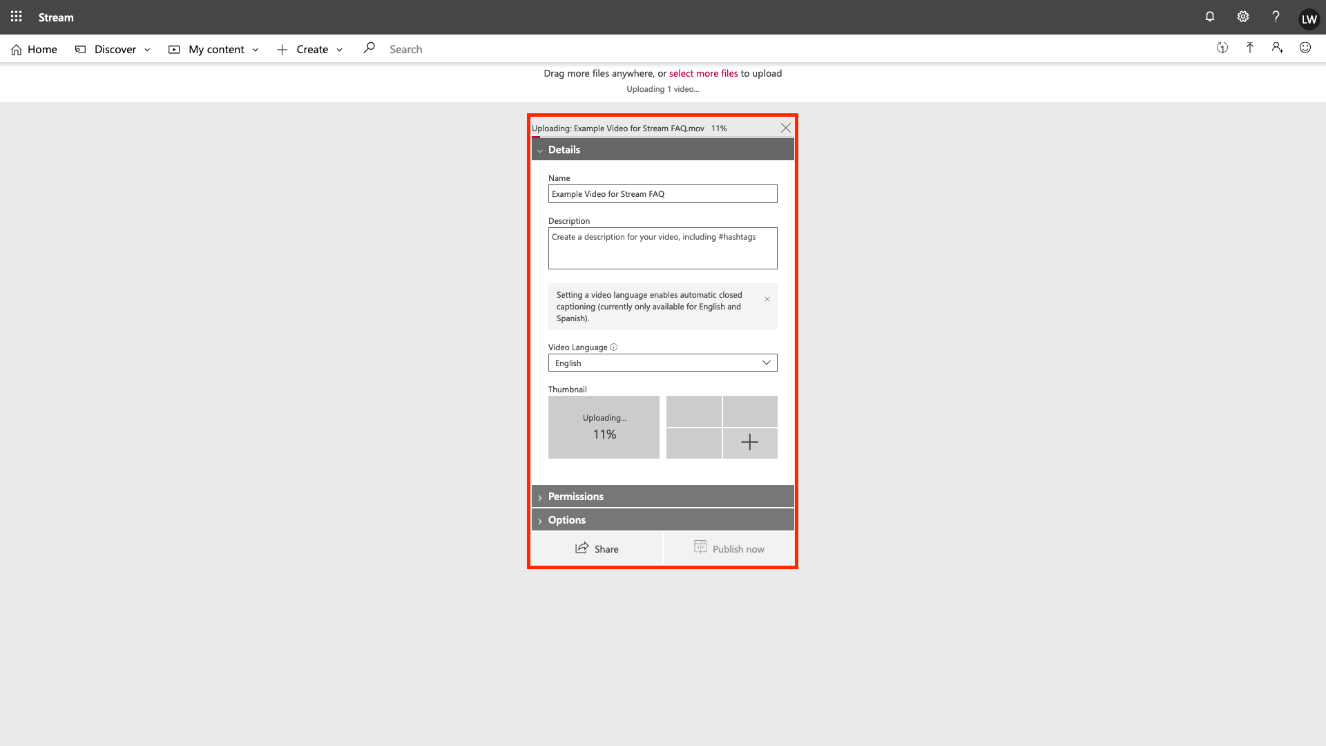Open the Video Language dropdown
The height and width of the screenshot is (746, 1326).
663,363
